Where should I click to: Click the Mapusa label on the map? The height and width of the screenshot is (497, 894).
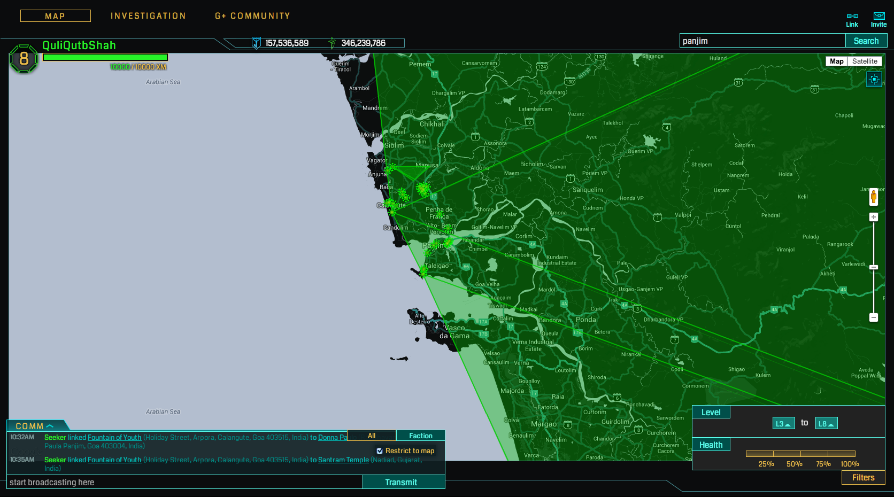click(427, 166)
